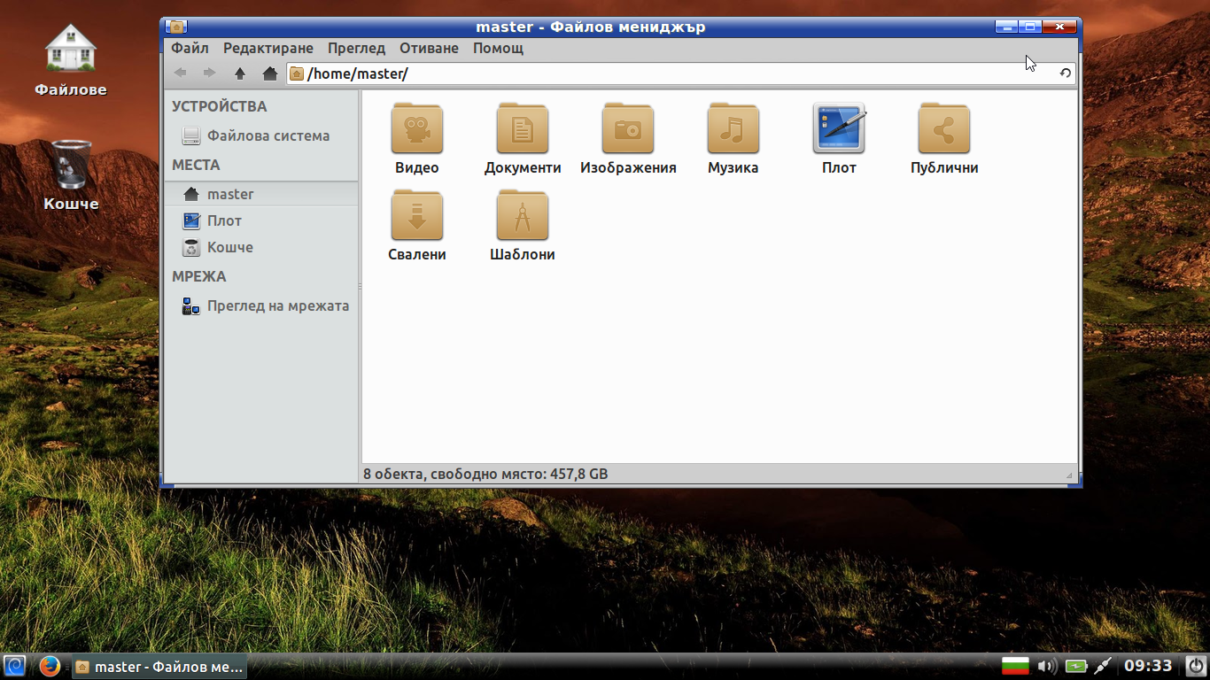Image resolution: width=1210 pixels, height=680 pixels.
Task: Go up to parent folder arrow
Action: (x=240, y=73)
